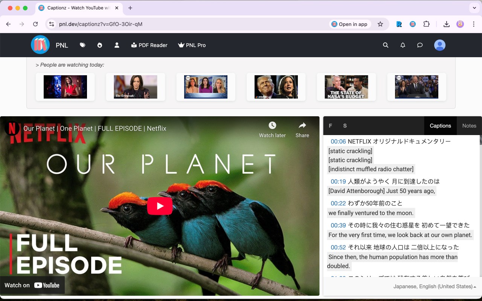Open the PDF Reader link

point(149,45)
